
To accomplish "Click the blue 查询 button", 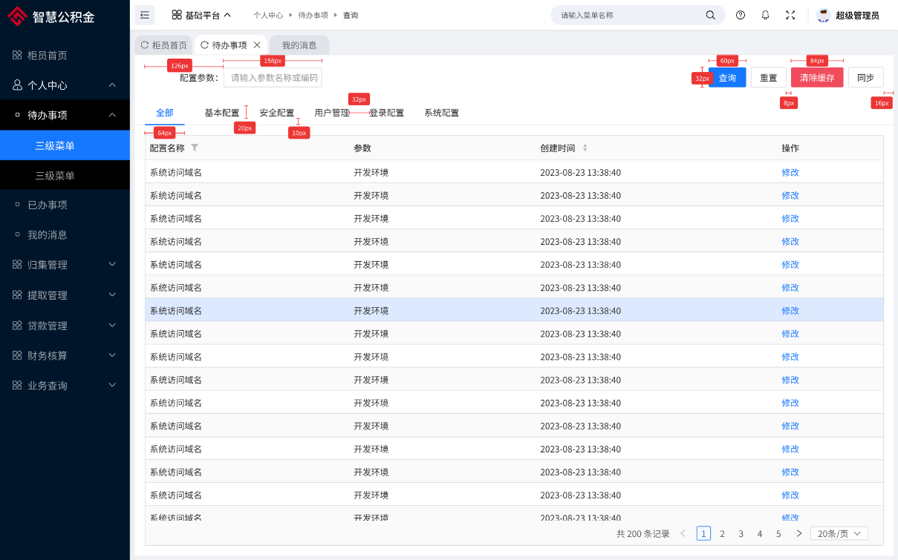I will pyautogui.click(x=727, y=78).
